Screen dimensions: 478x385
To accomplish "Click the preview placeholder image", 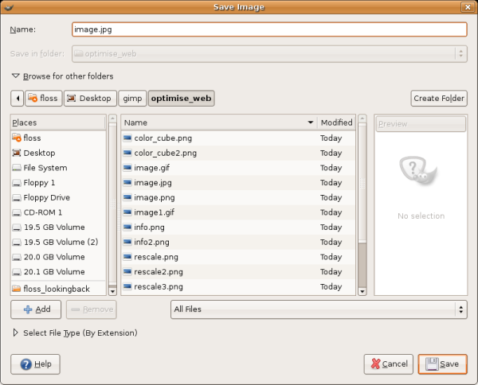I will (420, 169).
